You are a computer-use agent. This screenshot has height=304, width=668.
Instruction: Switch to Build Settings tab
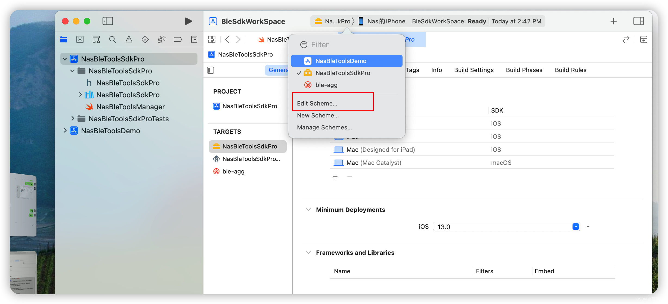[474, 70]
